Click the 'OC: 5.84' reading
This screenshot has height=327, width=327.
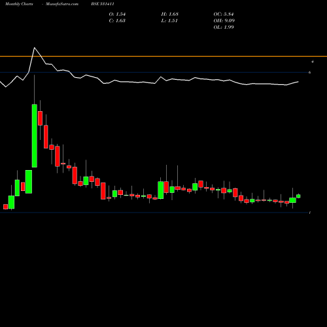(x=224, y=14)
